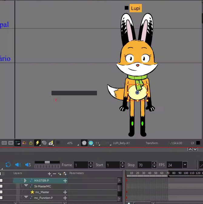Select the mc_Master layer
Image resolution: width=203 pixels, height=204 pixels.
pyautogui.click(x=42, y=192)
